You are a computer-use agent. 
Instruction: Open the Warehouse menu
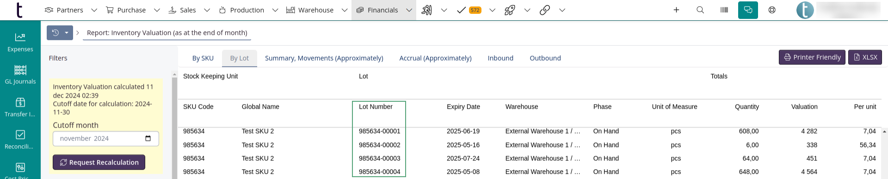click(x=310, y=10)
